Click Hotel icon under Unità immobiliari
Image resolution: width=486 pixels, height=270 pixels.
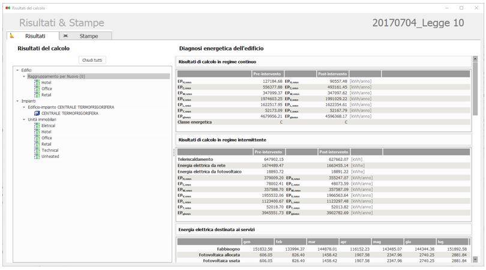[x=37, y=132]
